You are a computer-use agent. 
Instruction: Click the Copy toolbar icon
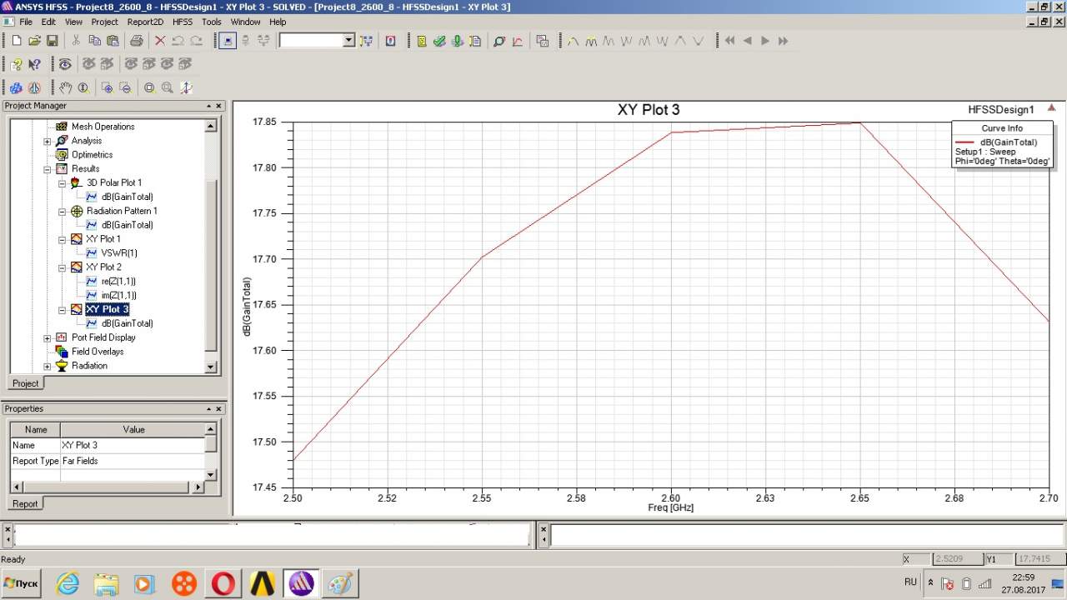click(94, 41)
